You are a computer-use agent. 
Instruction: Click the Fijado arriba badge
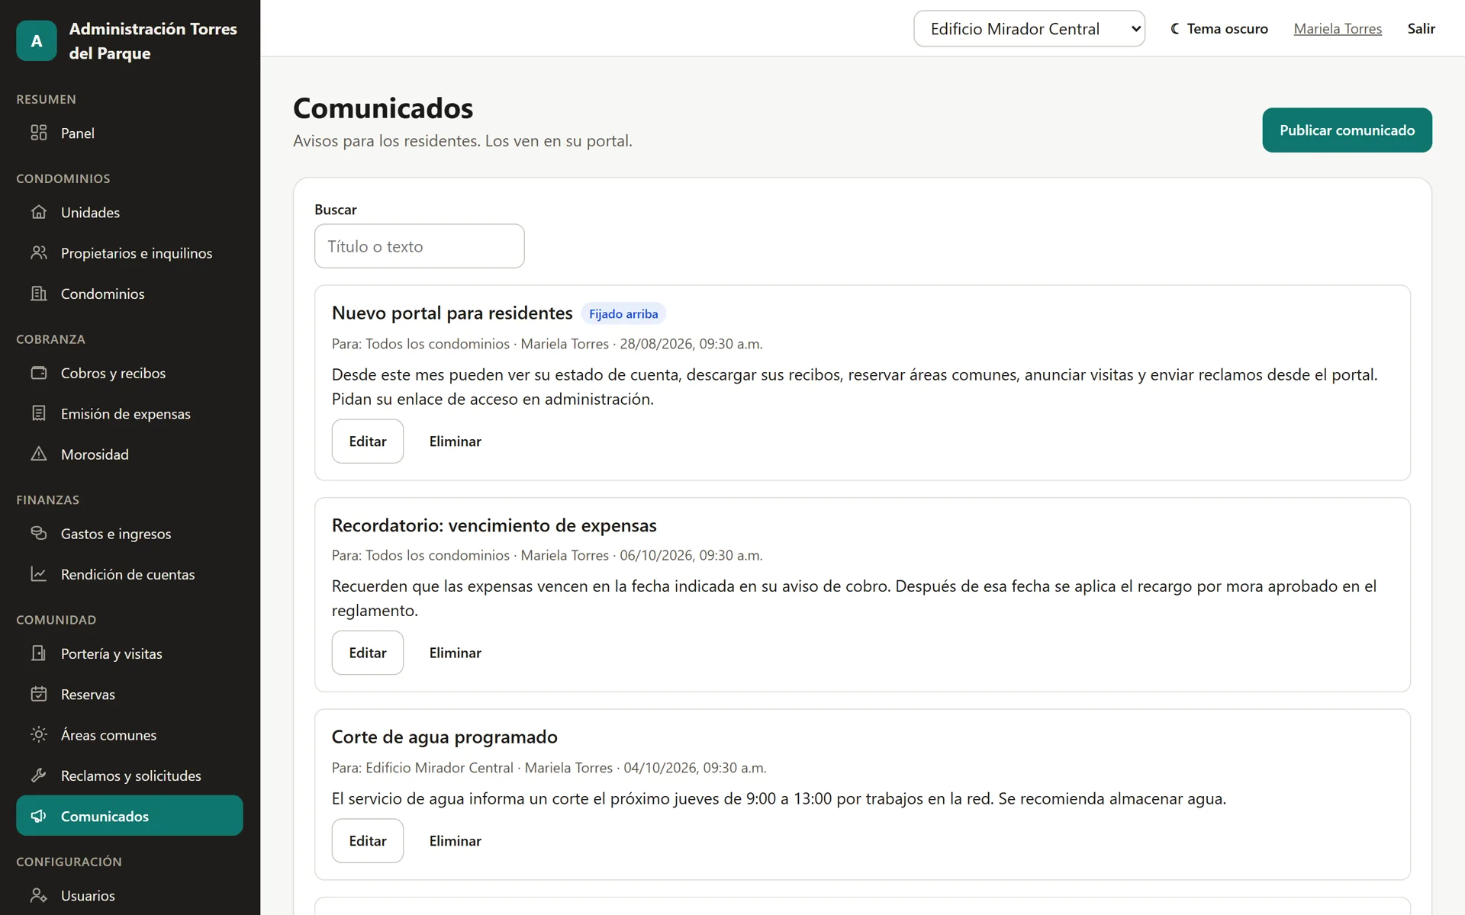coord(623,313)
